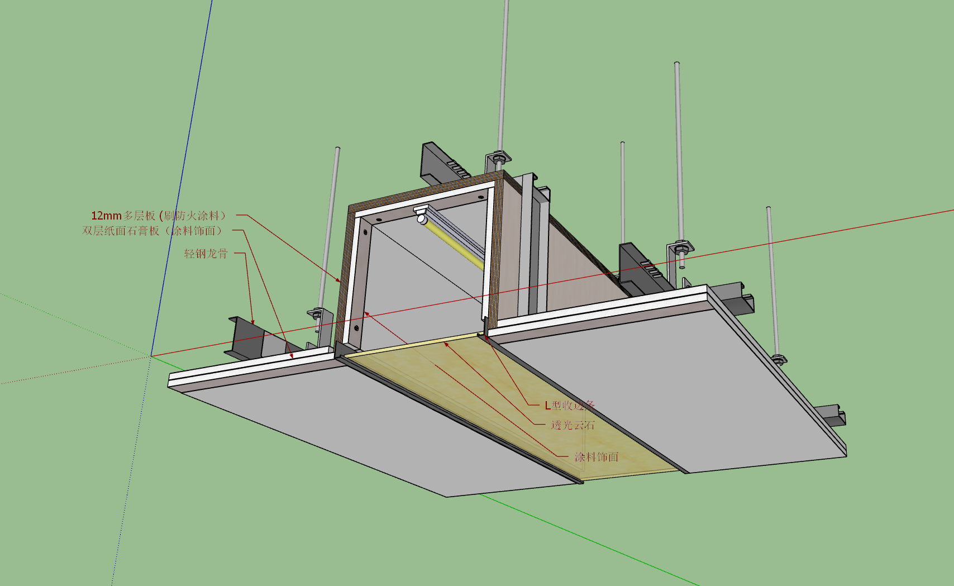Click the hanger nut on far-right rod

(x=778, y=359)
